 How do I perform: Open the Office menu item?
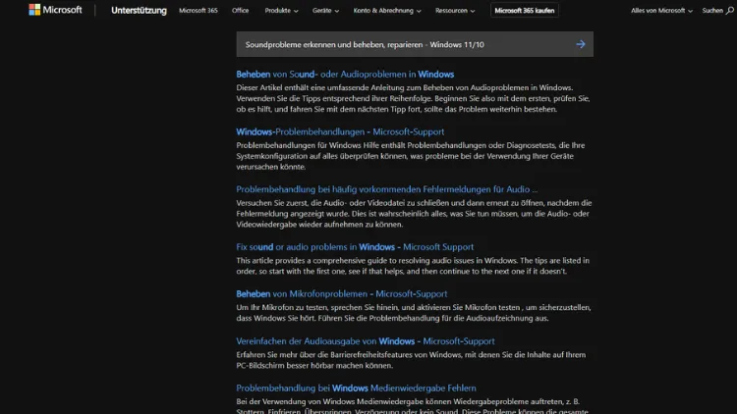point(240,11)
